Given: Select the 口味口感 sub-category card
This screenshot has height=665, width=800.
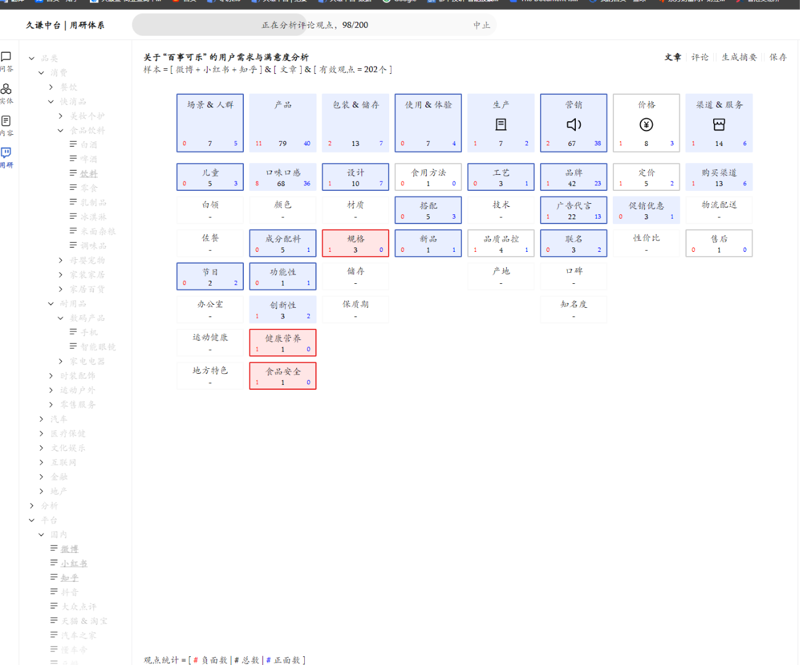Looking at the screenshot, I should 283,177.
